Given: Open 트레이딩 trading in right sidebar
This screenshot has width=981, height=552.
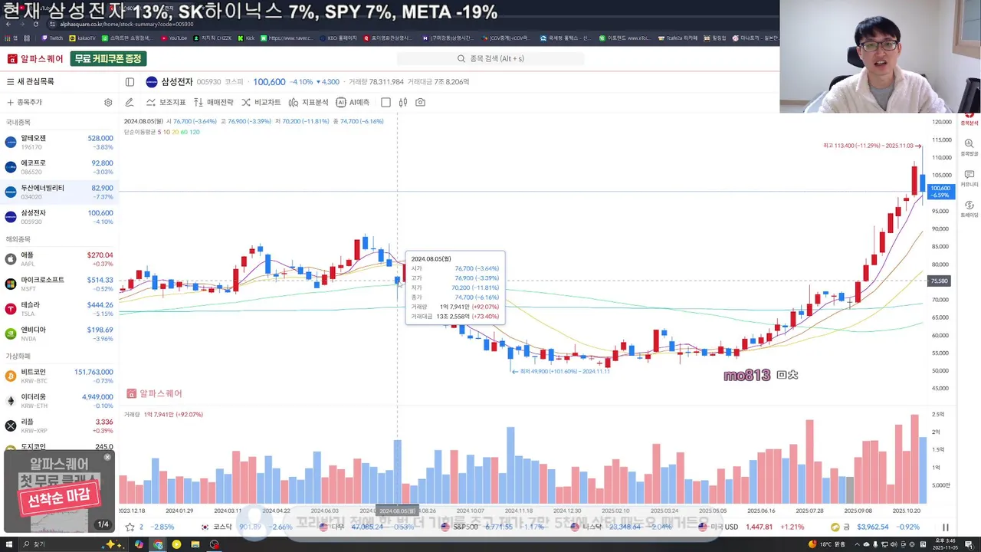Looking at the screenshot, I should (x=970, y=209).
